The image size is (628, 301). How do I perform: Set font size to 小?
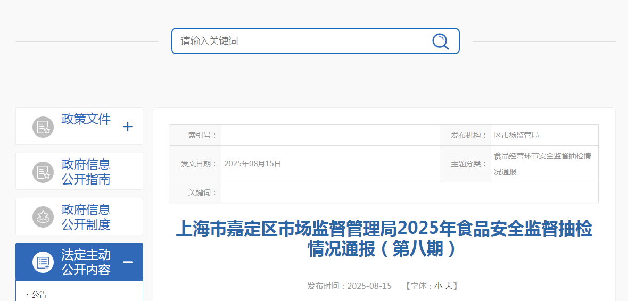pos(438,286)
